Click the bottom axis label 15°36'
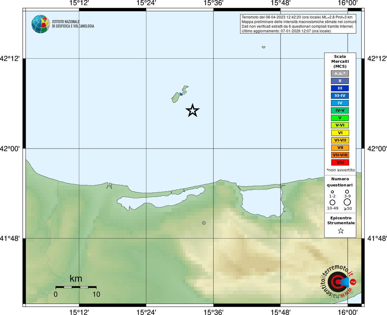The width and height of the screenshot is (387, 315). [x=213, y=312]
